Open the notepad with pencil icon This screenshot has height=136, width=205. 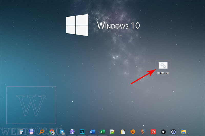point(112,132)
